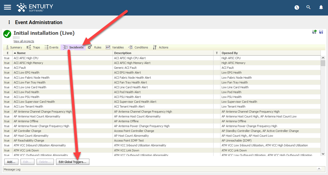This screenshot has height=175, width=328.
Task: Click the search magnifier icon
Action: [x=309, y=7]
